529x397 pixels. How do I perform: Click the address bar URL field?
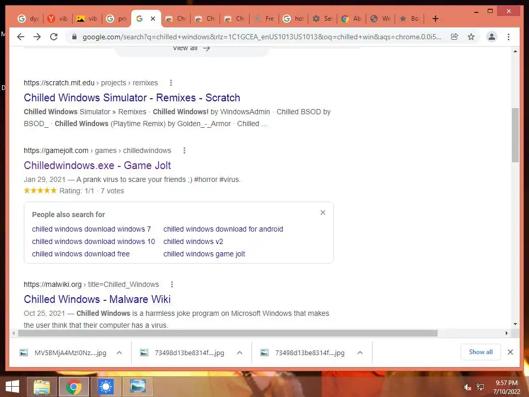coord(262,37)
